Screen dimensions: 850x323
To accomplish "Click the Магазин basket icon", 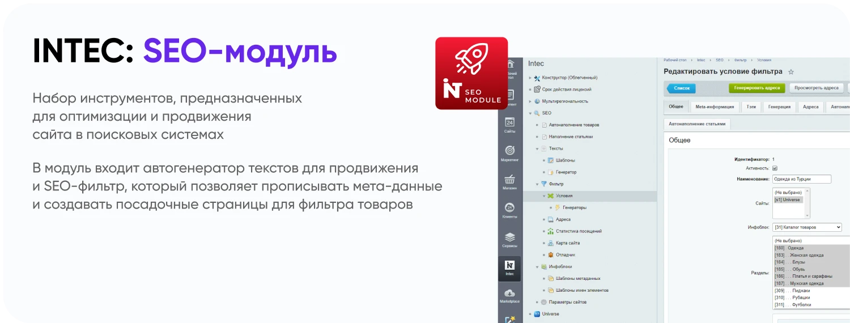I will pos(509,181).
